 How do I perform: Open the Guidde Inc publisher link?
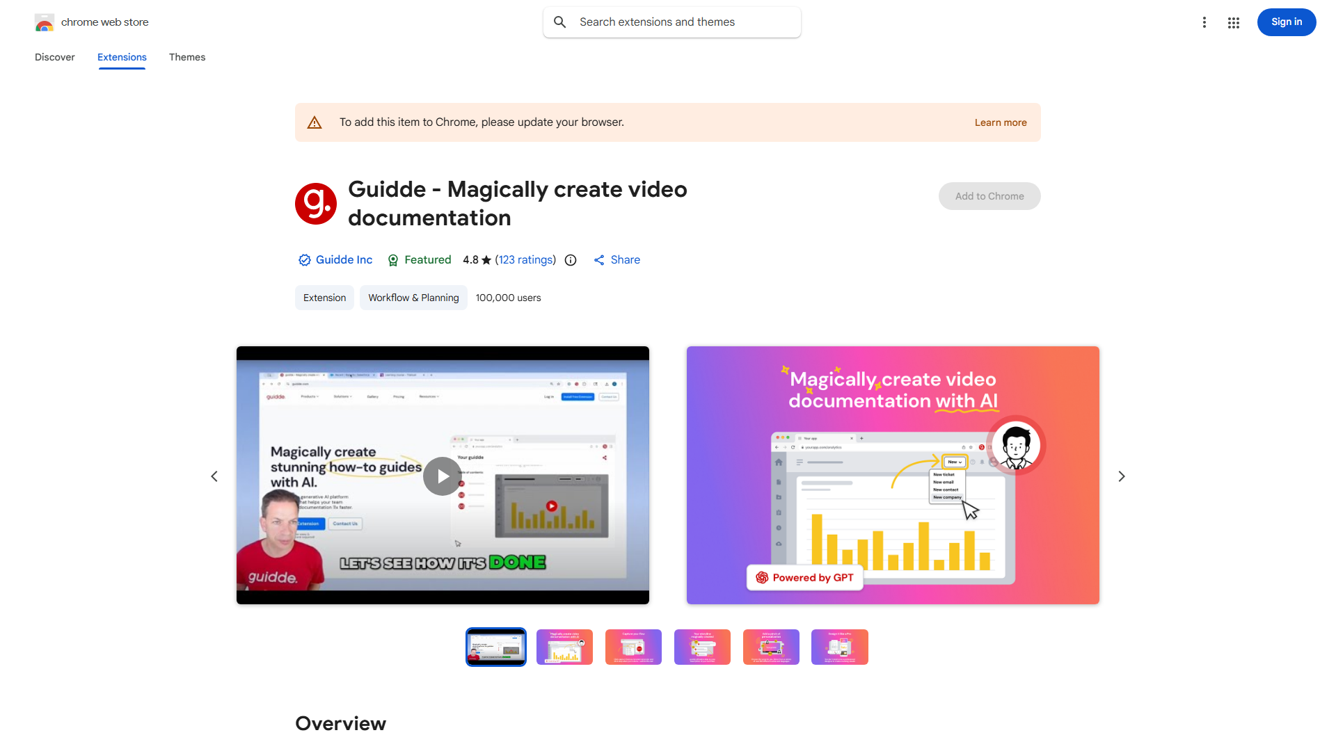(x=344, y=260)
